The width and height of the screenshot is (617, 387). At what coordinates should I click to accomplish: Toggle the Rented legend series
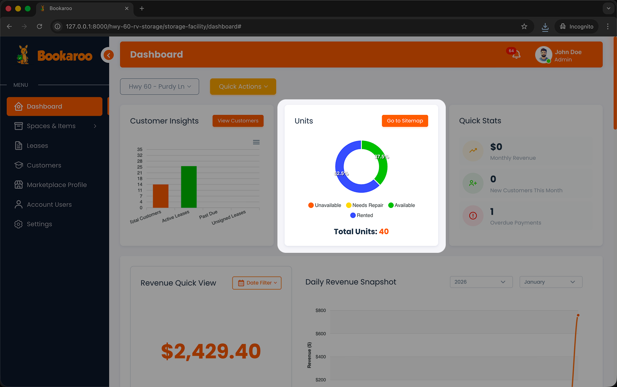click(x=361, y=216)
